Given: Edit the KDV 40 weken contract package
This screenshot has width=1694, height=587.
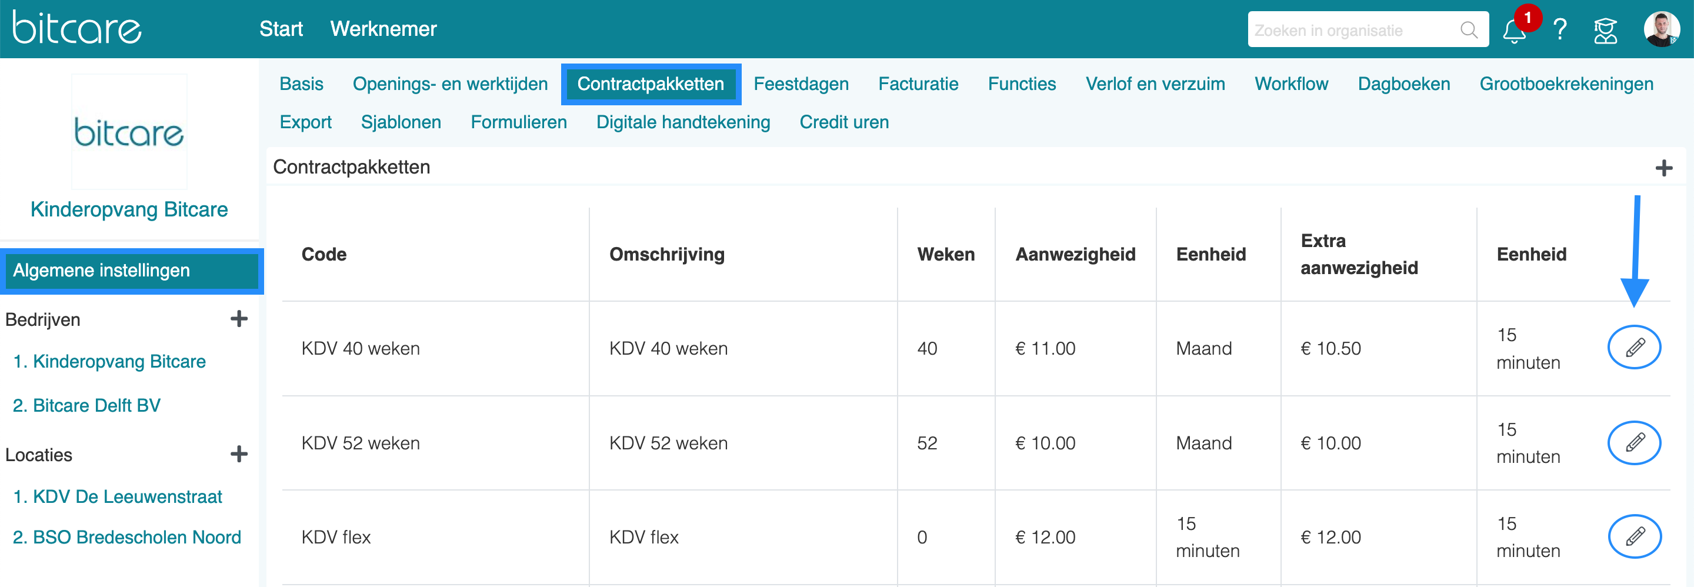Looking at the screenshot, I should 1634,347.
